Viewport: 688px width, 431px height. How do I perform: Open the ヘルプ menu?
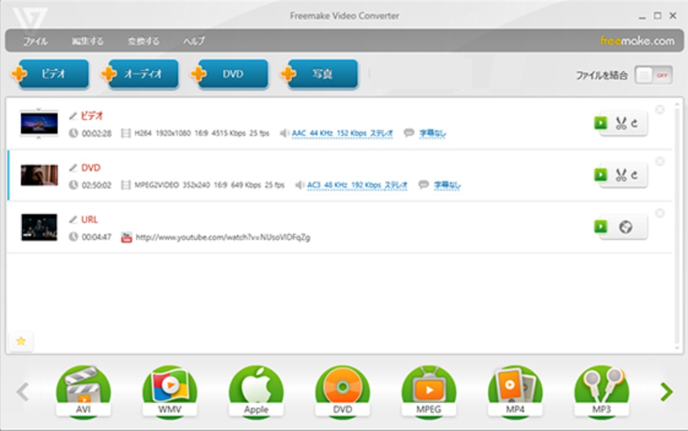[x=194, y=41]
